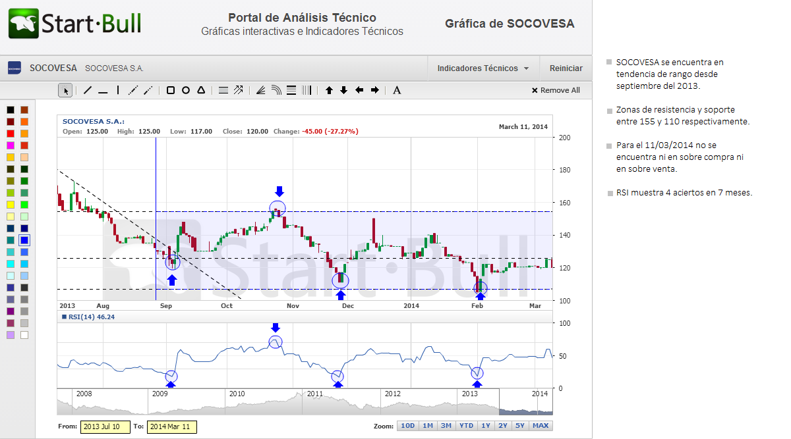
Task: Select the vertical line drawing tool
Action: [x=118, y=90]
